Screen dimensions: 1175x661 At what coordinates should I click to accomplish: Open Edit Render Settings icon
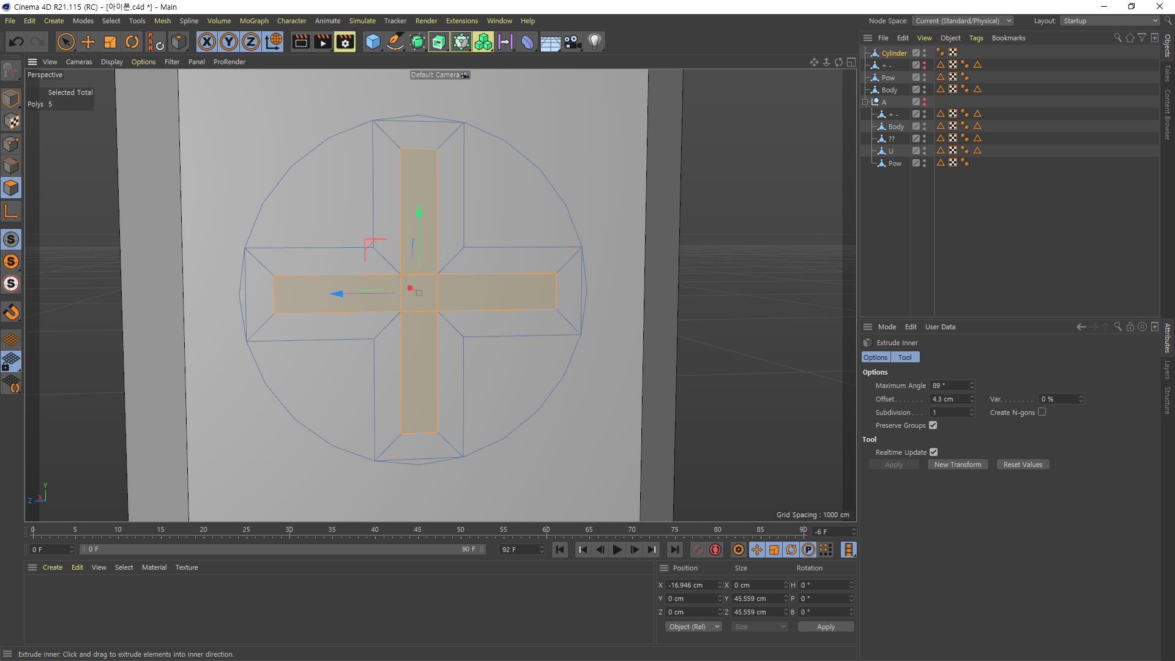pyautogui.click(x=345, y=42)
